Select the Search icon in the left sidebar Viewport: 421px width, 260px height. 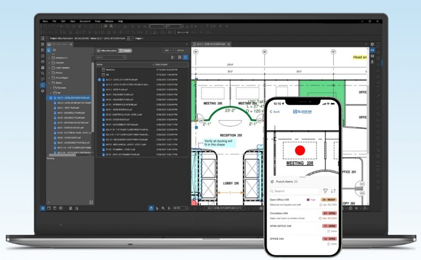tap(43, 73)
